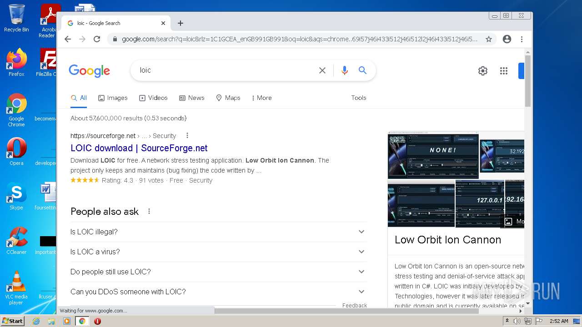This screenshot has width=582, height=327.
Task: Launch Opera from the desktop
Action: point(16,152)
